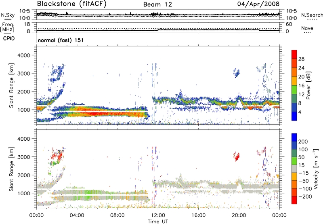Click the left '10^5' noise axis tick
323x224 pixels.
click(25, 11)
